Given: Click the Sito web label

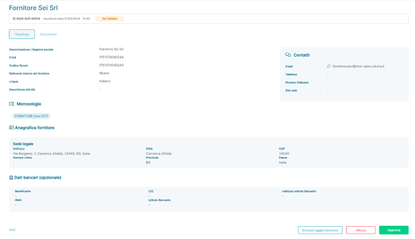Looking at the screenshot, I should click(291, 91).
